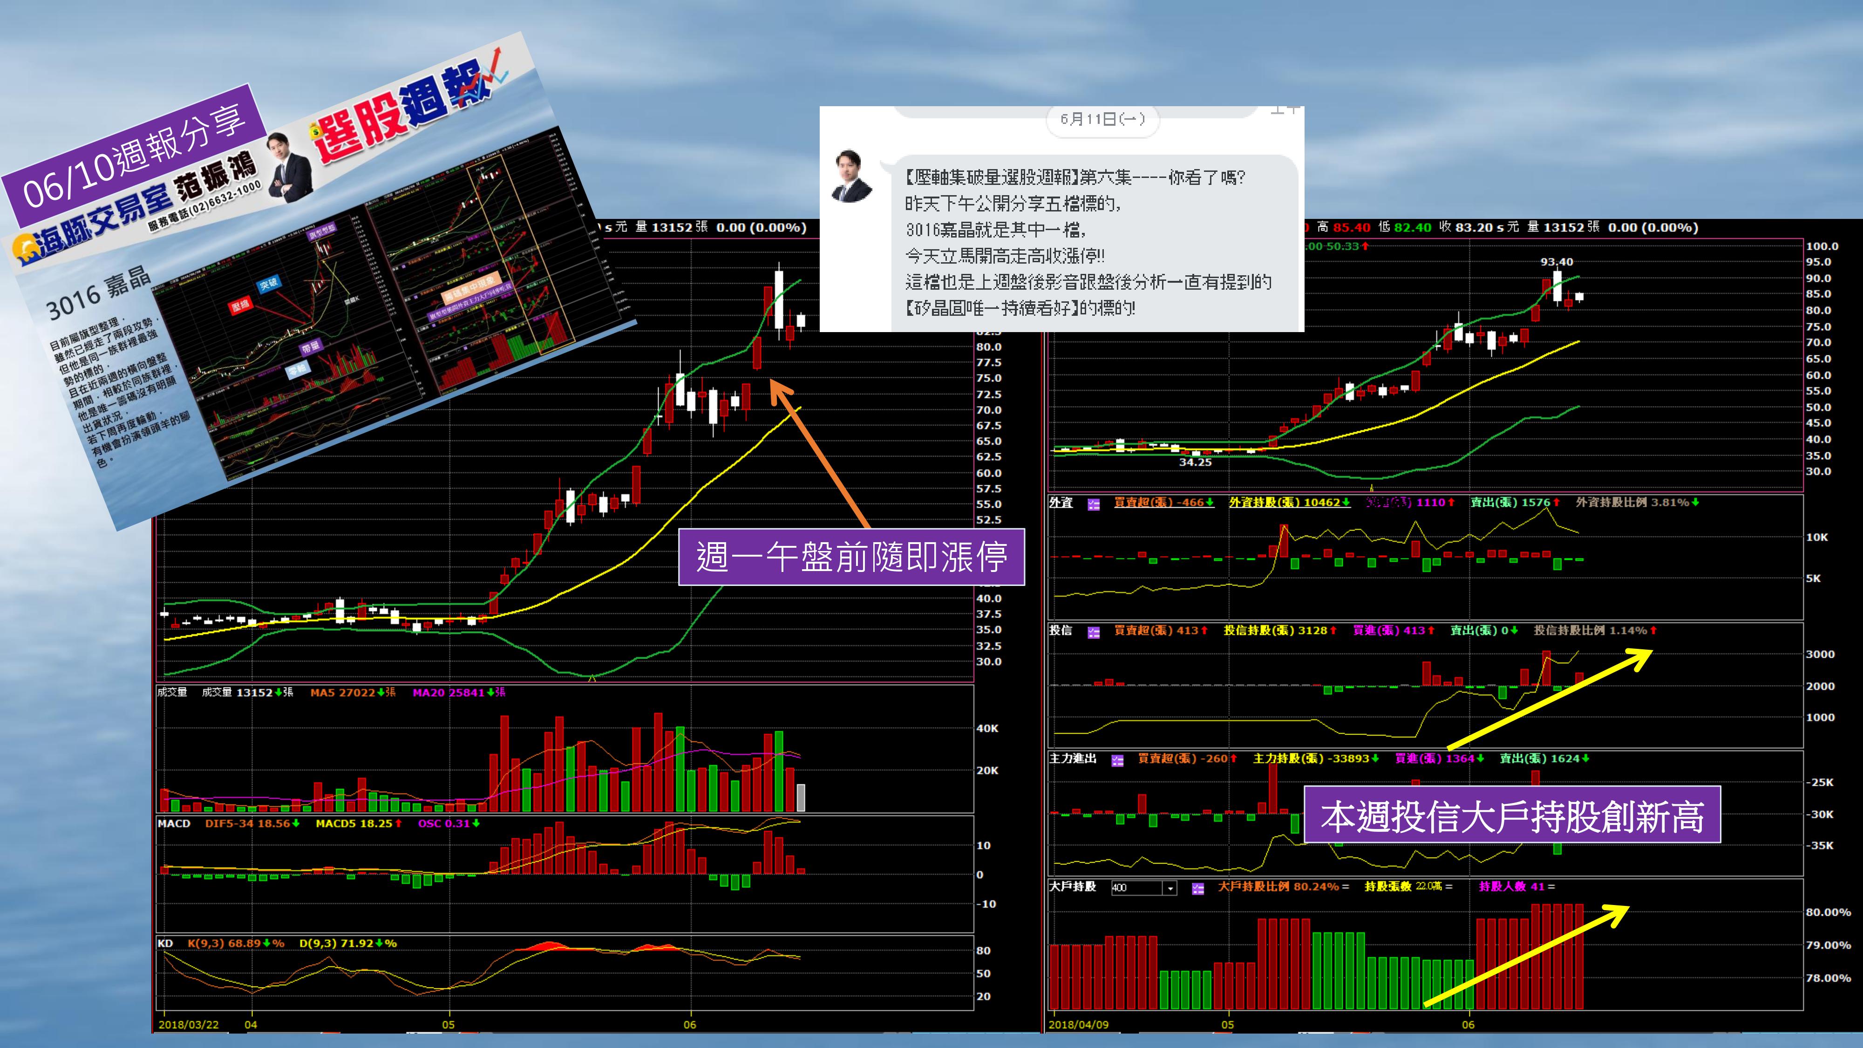Click the 6月11日(一) date pill in chat
1863x1048 pixels.
[x=1103, y=119]
